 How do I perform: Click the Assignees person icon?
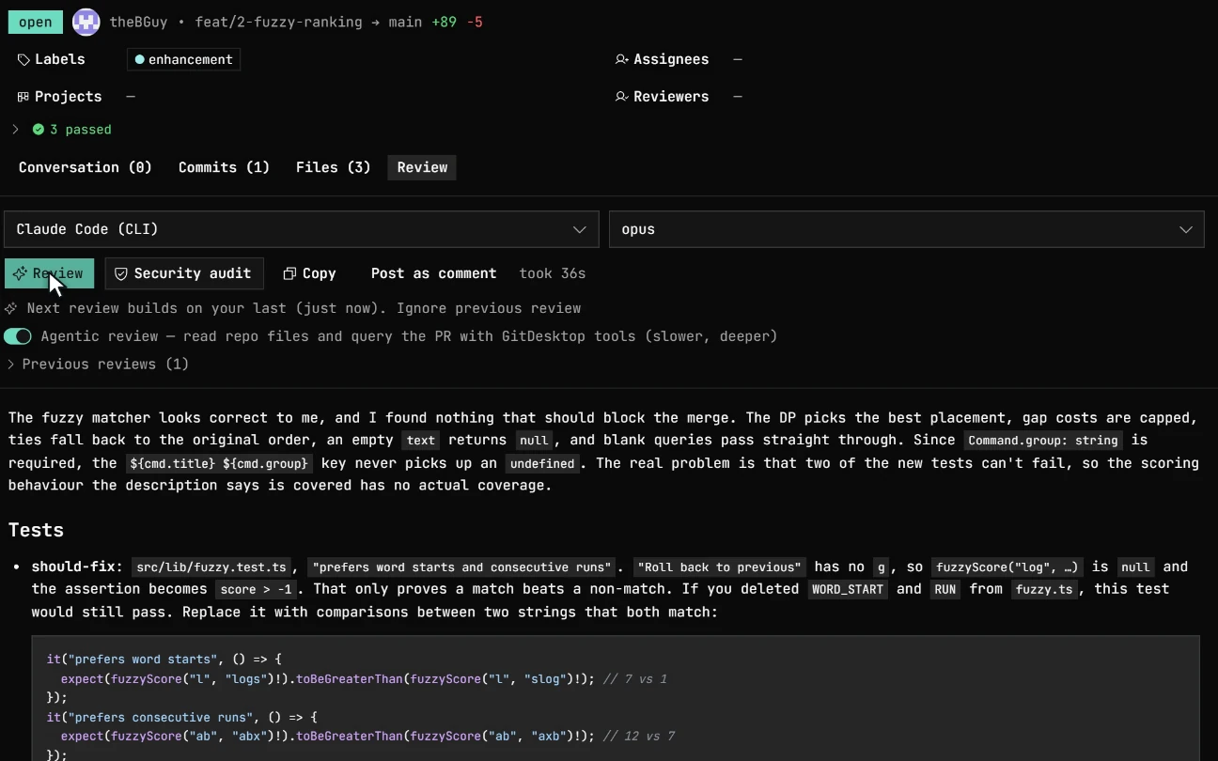(621, 59)
